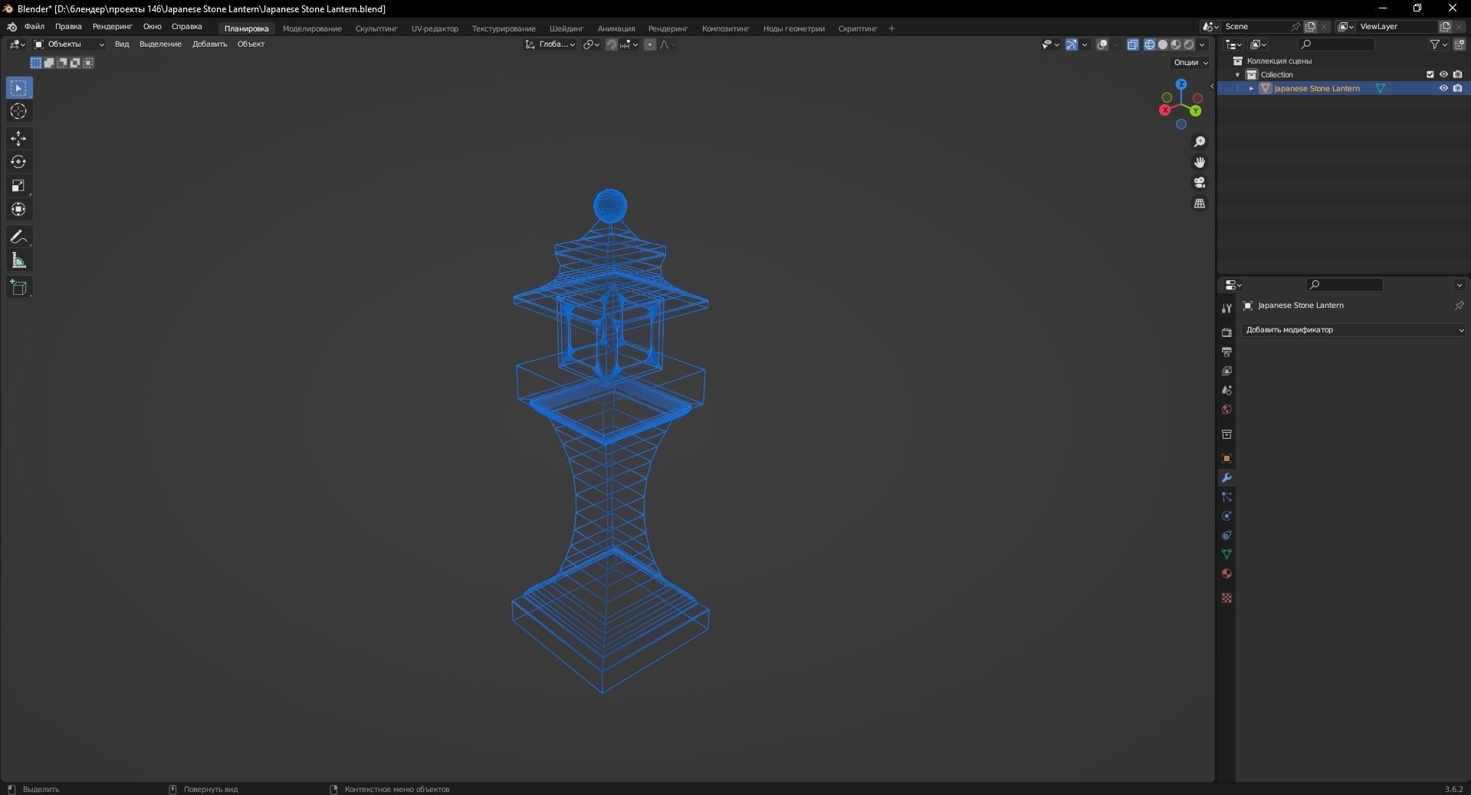The height and width of the screenshot is (795, 1471).
Task: Collapse the Collection tree item
Action: point(1237,74)
